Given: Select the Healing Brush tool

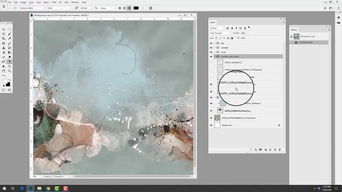Looking at the screenshot, I should 4,43.
